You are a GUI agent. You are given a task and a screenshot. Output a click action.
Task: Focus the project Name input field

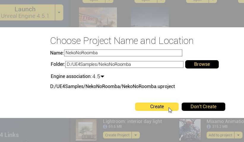click(123, 53)
